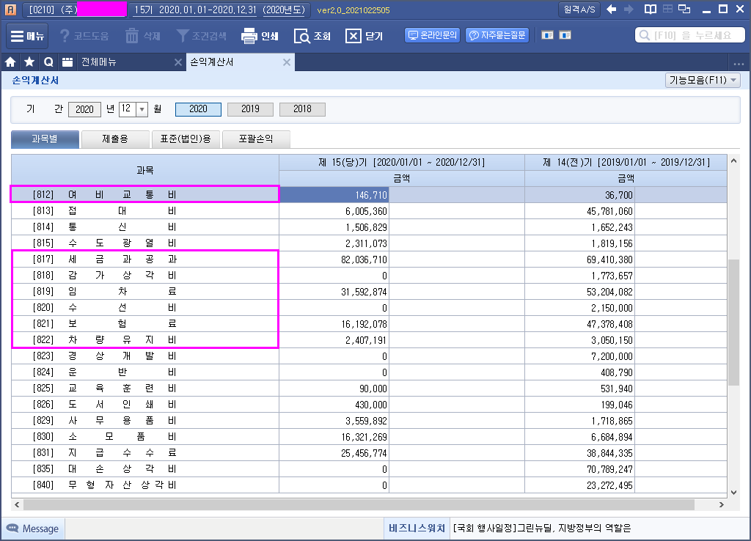751x541 pixels.
Task: Click the year 2020 input field
Action: (85, 109)
